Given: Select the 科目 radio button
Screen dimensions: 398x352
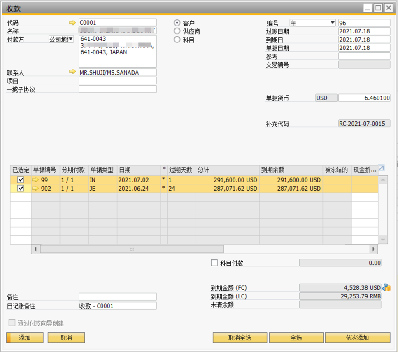Looking at the screenshot, I should (x=177, y=40).
